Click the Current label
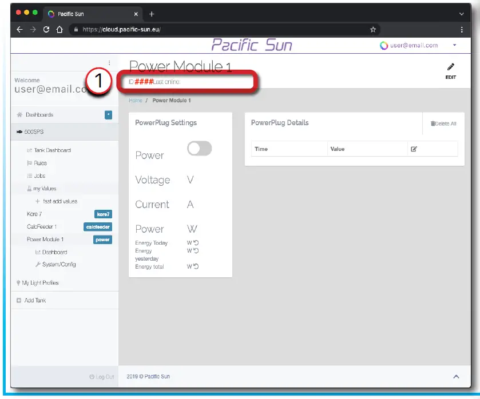This screenshot has height=399, width=480. [152, 205]
